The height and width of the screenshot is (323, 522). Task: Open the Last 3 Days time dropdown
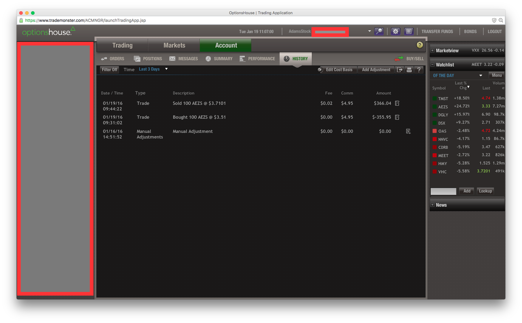pyautogui.click(x=153, y=69)
